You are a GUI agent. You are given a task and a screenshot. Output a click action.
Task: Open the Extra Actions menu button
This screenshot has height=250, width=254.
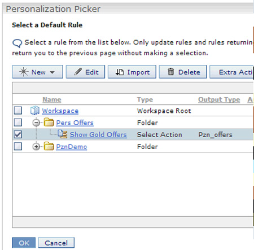[x=232, y=72]
